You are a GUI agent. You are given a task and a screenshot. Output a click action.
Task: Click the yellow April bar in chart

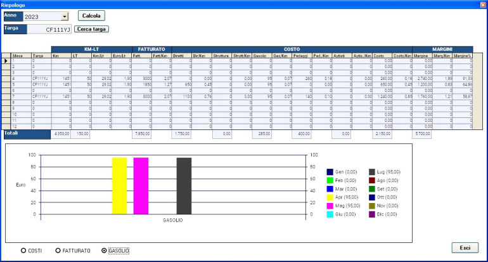pyautogui.click(x=119, y=185)
